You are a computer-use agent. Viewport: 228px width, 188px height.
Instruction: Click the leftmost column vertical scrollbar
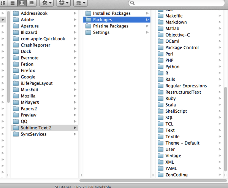(x=8, y=57)
